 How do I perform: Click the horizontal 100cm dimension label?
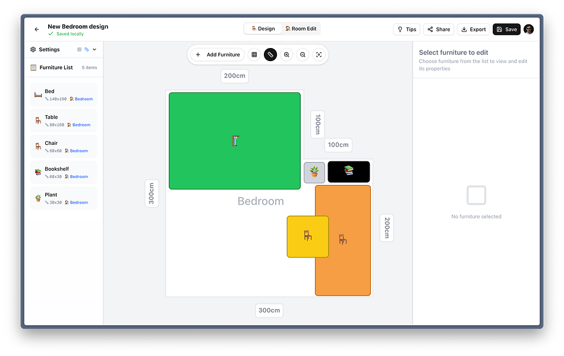tap(338, 145)
